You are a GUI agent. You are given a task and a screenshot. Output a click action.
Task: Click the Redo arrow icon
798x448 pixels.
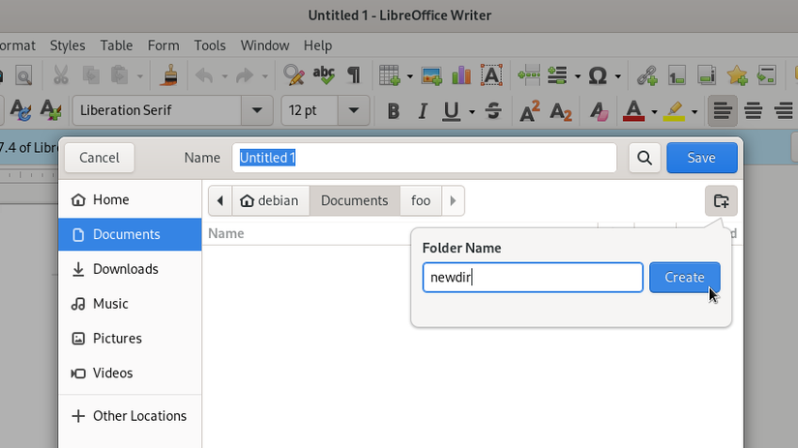245,75
